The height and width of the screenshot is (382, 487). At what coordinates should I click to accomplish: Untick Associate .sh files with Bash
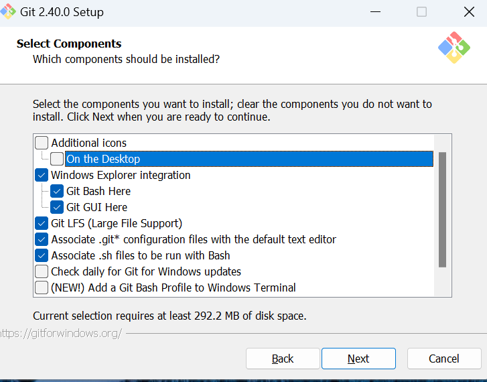click(42, 255)
